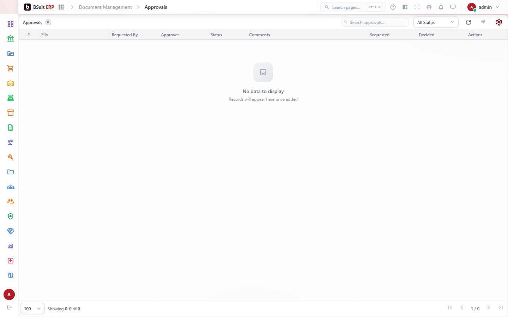This screenshot has height=317, width=508.
Task: Open the table column settings sliders icon
Action: (x=483, y=22)
